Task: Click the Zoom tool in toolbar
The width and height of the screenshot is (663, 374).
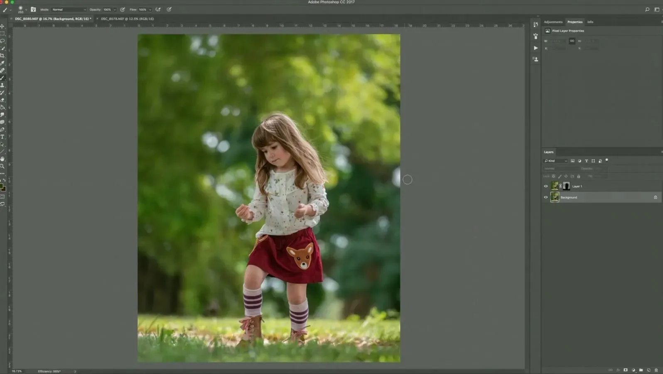Action: pyautogui.click(x=2, y=166)
